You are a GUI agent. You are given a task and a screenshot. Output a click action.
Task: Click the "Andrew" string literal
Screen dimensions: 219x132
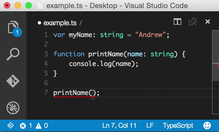(150, 35)
